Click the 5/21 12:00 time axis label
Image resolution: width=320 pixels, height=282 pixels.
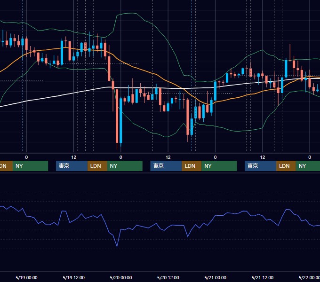point(263,277)
